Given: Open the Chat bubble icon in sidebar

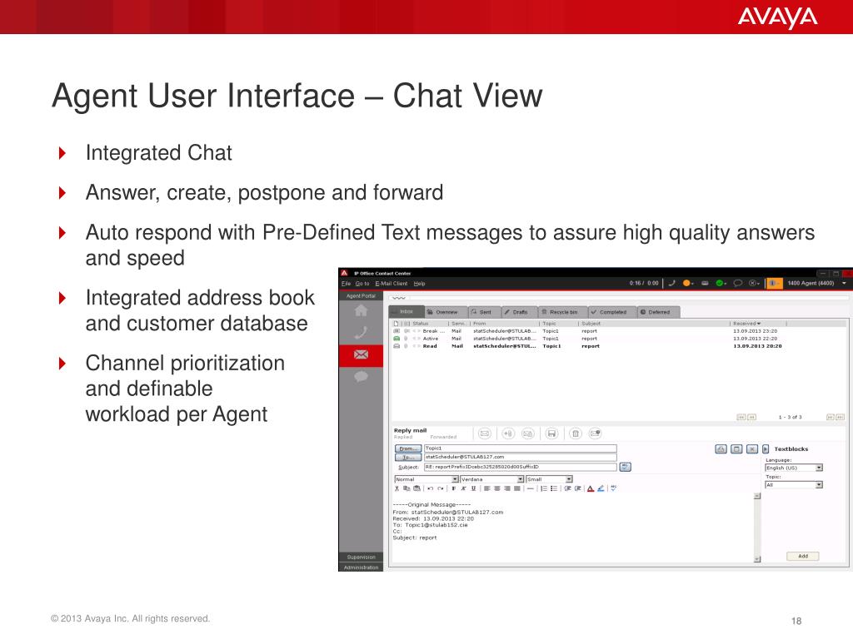Looking at the screenshot, I should [361, 377].
